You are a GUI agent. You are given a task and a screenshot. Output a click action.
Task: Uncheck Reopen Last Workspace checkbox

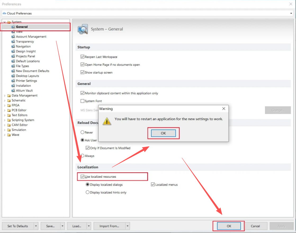(82, 57)
